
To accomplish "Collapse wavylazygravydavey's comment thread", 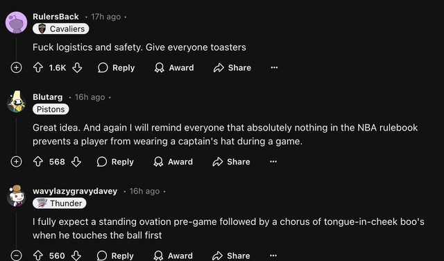I will tap(16, 255).
